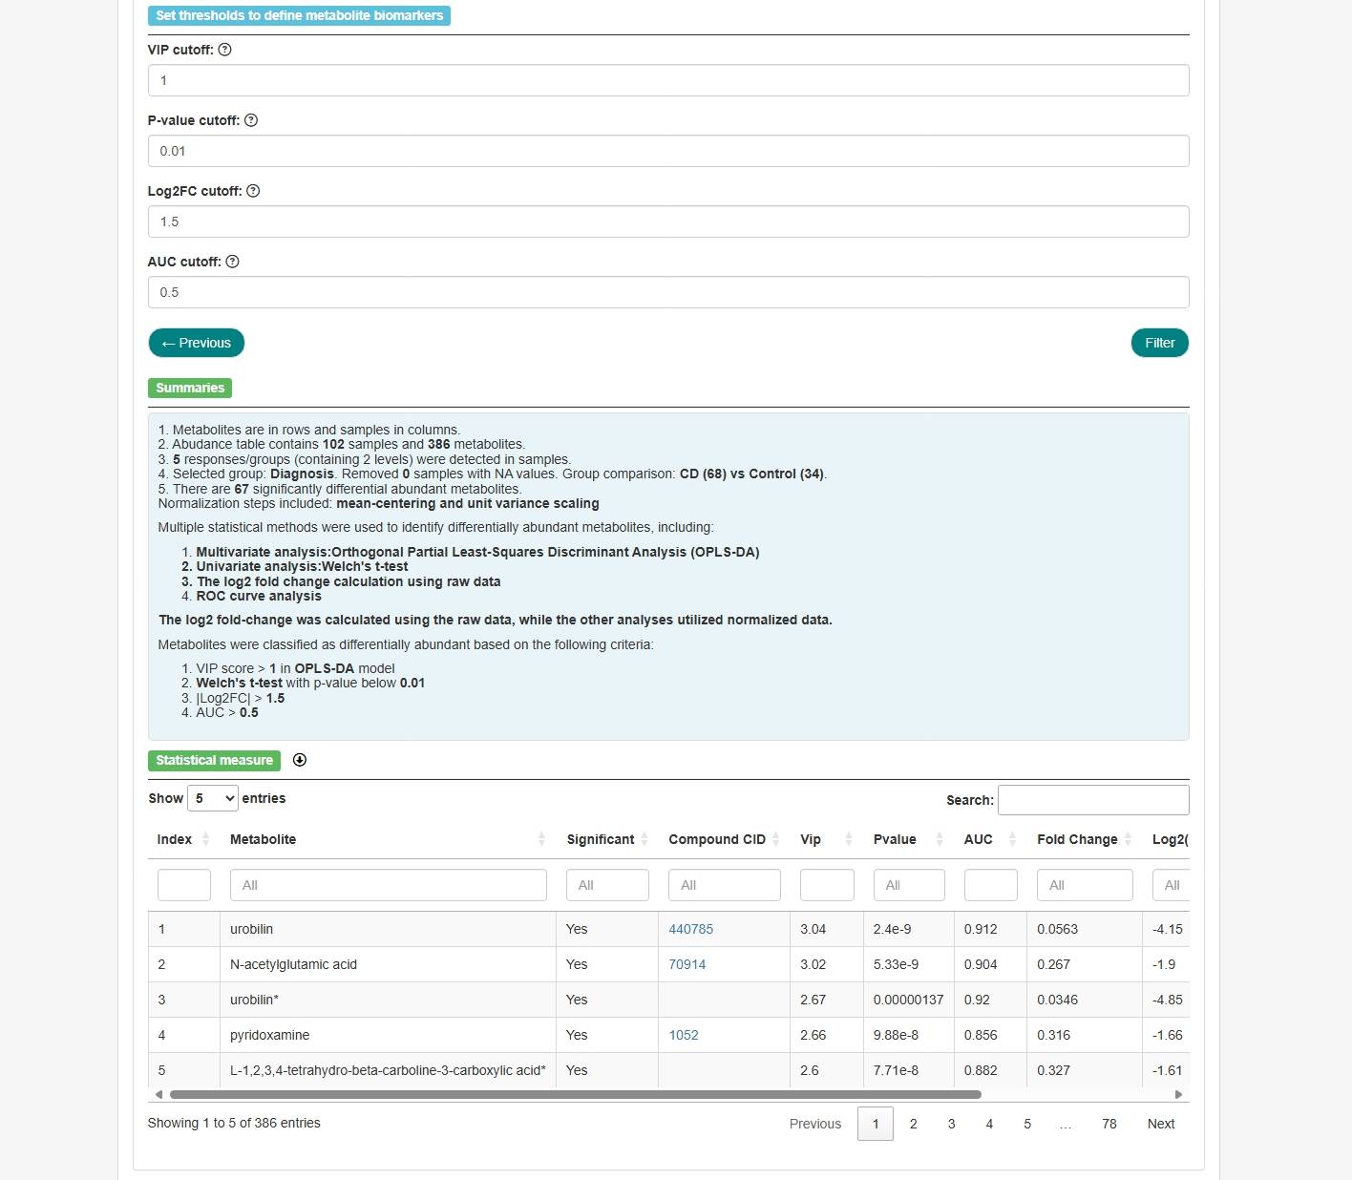Sort table by Metabolite column

389,839
